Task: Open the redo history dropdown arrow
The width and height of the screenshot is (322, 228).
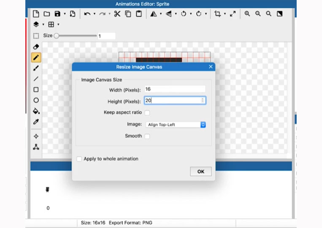Action: click(110, 14)
